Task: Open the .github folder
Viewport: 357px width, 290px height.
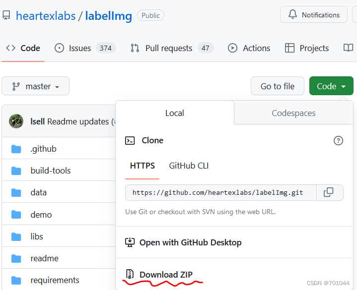Action: pos(43,149)
